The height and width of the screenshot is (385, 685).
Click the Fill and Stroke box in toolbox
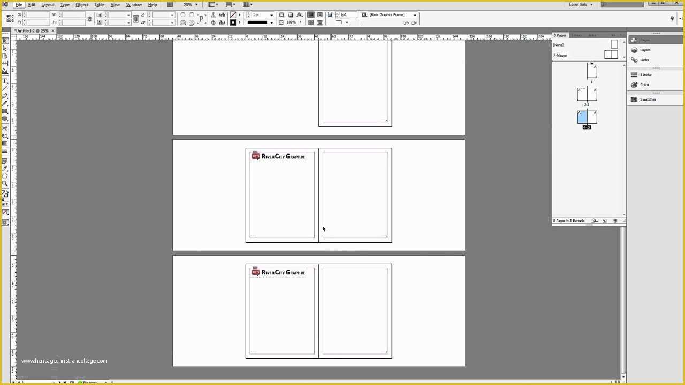pyautogui.click(x=5, y=194)
